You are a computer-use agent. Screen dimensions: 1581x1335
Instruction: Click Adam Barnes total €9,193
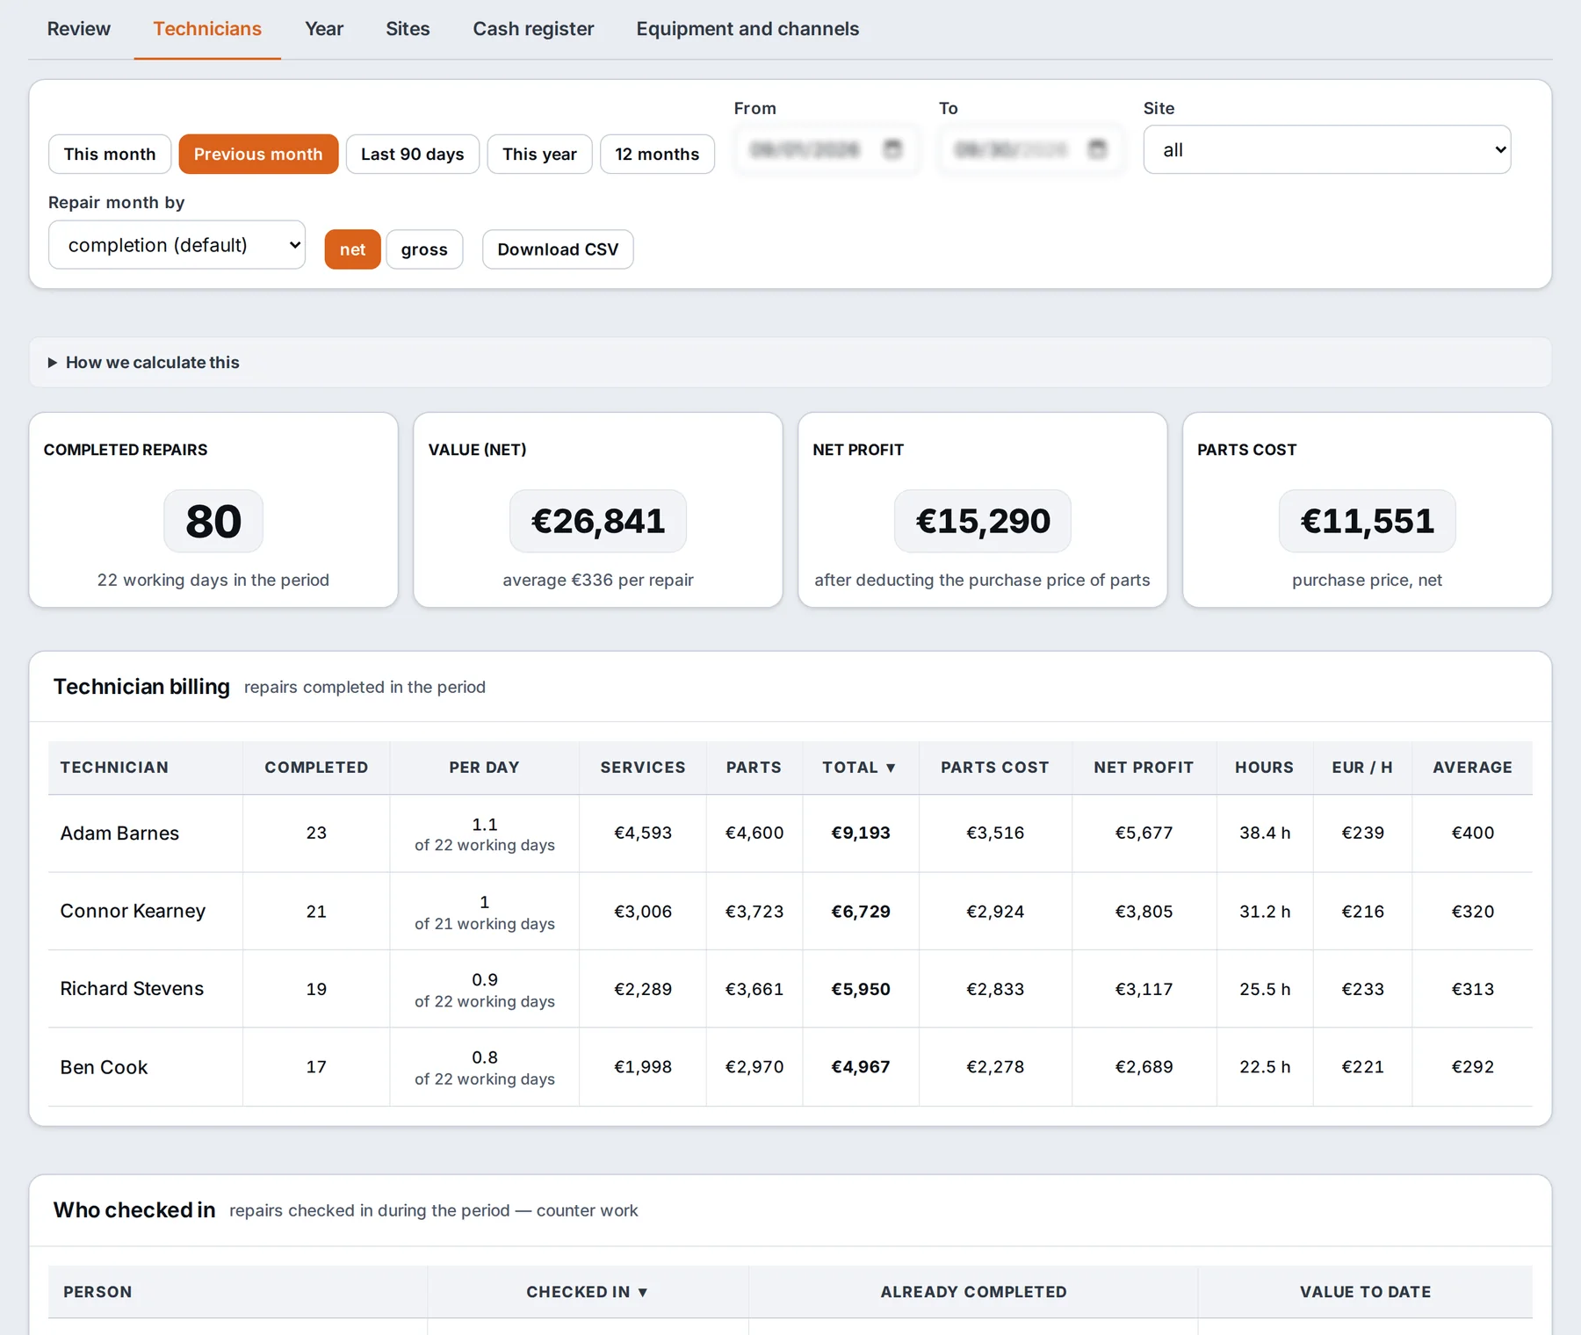click(861, 833)
